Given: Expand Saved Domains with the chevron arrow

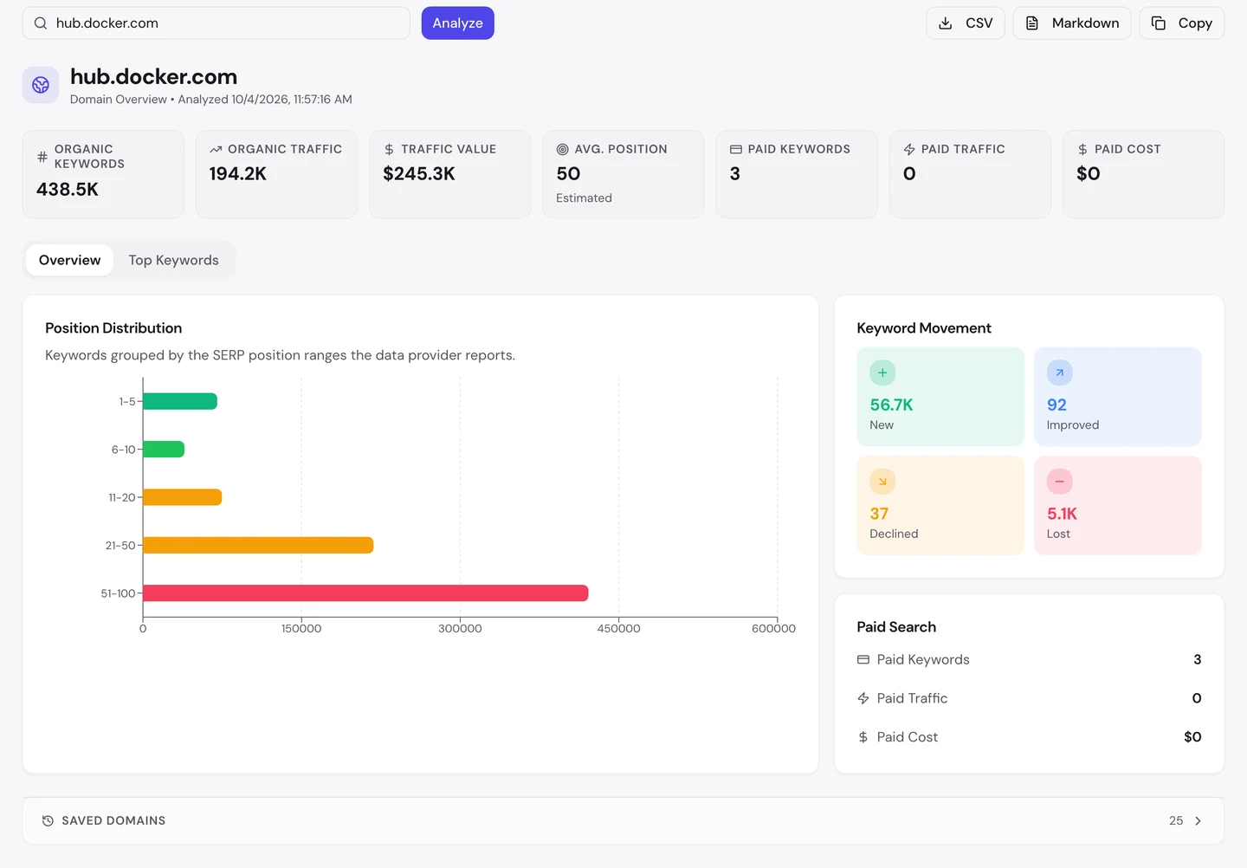Looking at the screenshot, I should [x=1198, y=820].
